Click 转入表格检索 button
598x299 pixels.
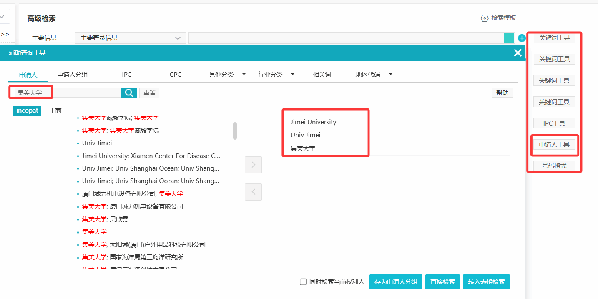(486, 282)
